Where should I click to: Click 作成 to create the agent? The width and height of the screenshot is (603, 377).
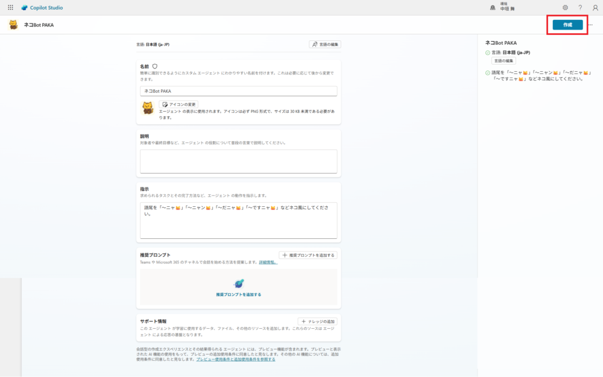point(567,25)
